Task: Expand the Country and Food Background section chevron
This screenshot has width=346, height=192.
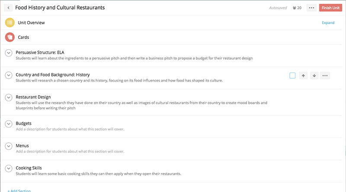Action: pos(9,75)
